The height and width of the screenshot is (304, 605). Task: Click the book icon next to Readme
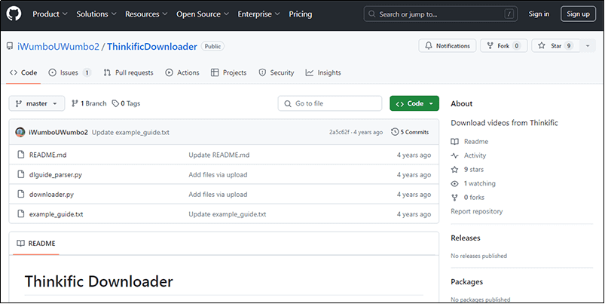point(454,142)
